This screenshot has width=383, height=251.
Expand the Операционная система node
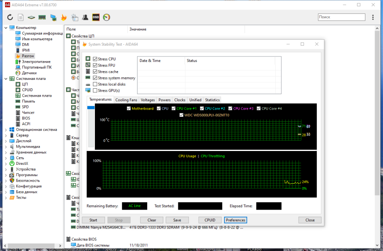coord(6,130)
